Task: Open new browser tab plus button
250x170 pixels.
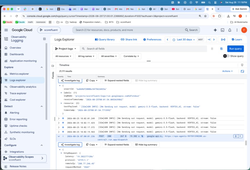Action: pos(218,9)
